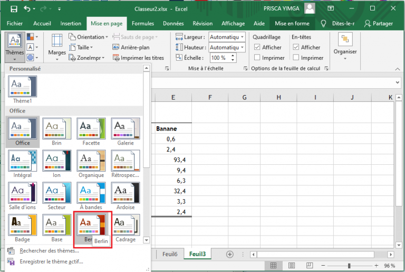Expand the formula bar

(398, 82)
